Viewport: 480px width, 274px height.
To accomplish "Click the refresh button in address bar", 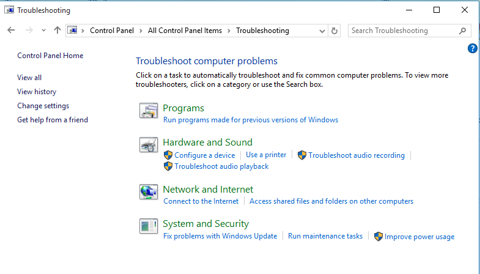I will [334, 31].
